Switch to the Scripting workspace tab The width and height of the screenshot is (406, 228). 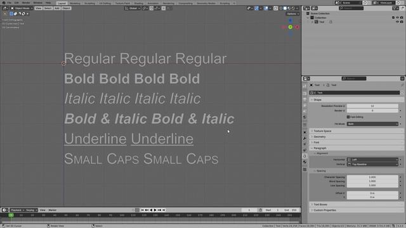225,3
